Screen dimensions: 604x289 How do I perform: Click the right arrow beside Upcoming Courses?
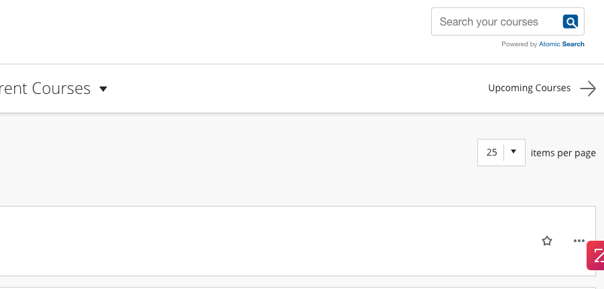pos(588,89)
